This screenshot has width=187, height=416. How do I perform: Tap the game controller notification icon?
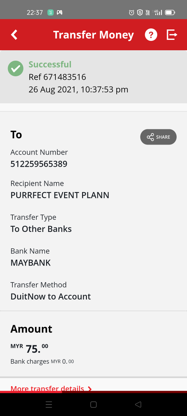pos(60,12)
